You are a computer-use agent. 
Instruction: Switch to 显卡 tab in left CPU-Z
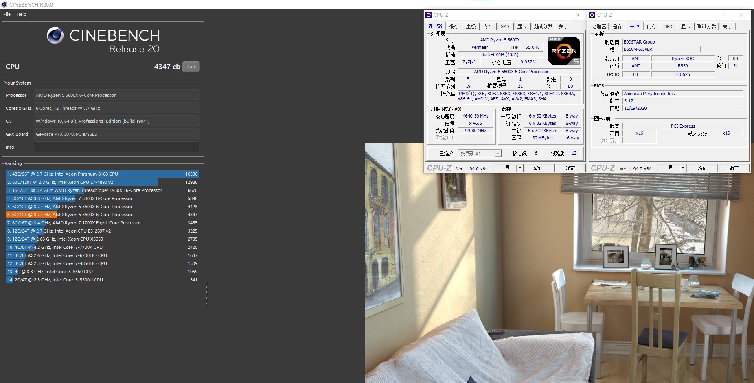[x=522, y=26]
